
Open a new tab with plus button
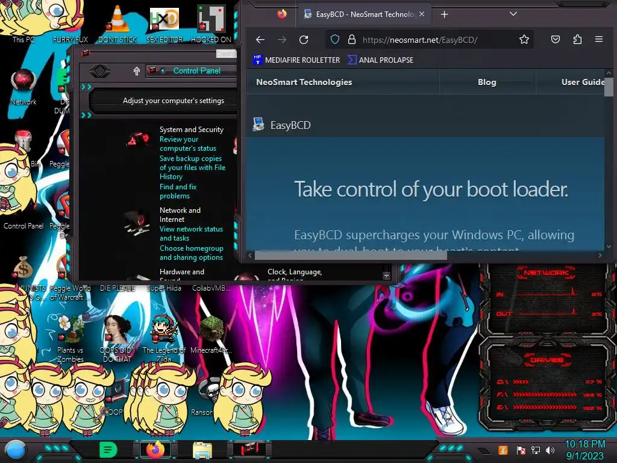click(x=444, y=14)
